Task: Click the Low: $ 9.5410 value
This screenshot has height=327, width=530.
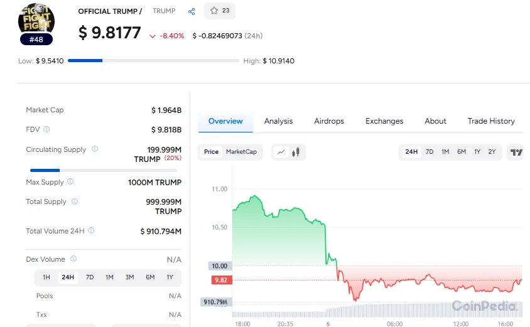Action: pyautogui.click(x=41, y=61)
